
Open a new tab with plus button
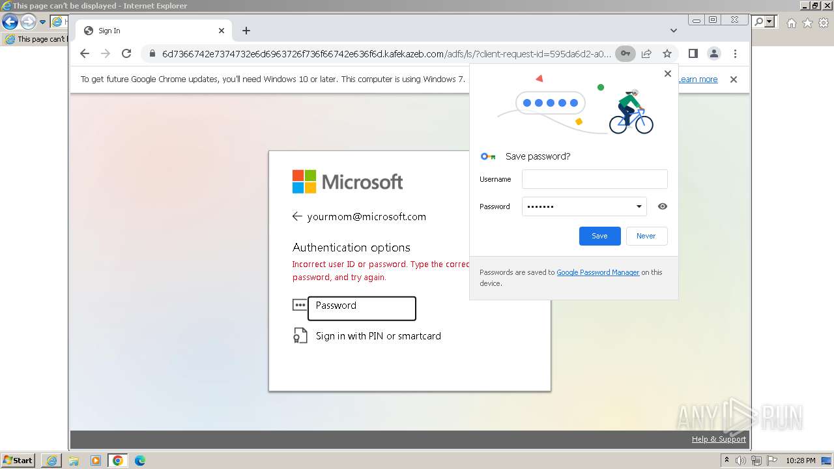(246, 31)
